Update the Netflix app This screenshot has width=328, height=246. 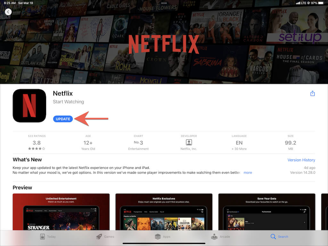(63, 119)
